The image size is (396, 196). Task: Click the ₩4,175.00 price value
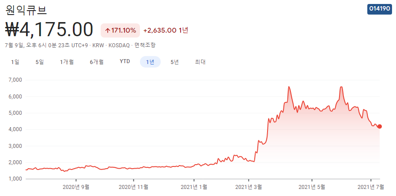(49, 30)
